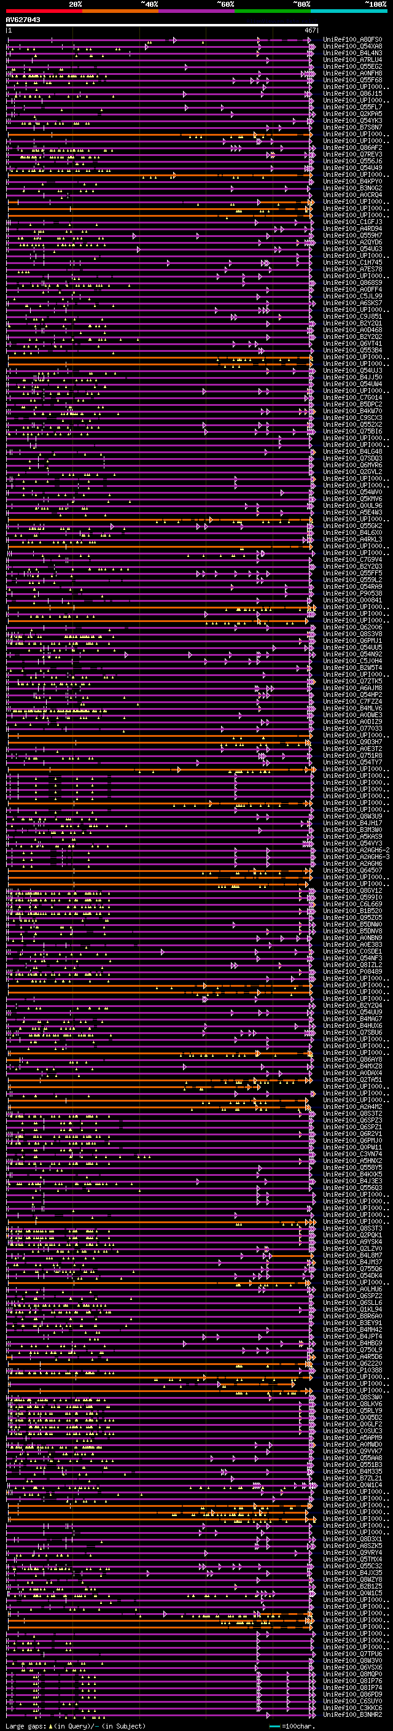Click label UniRef100_Q553B4
This screenshot has height=1731, width=393.
click(352, 350)
